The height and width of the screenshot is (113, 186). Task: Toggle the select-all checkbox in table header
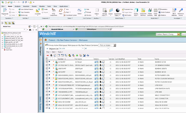(47, 59)
